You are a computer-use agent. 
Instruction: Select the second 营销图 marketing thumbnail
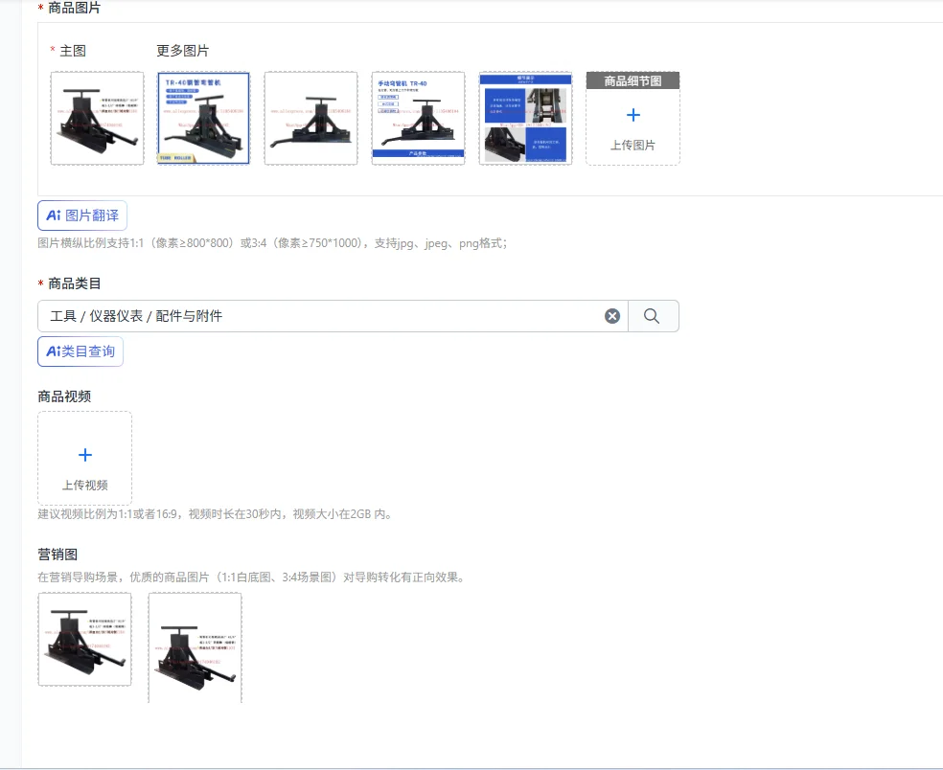coord(195,647)
